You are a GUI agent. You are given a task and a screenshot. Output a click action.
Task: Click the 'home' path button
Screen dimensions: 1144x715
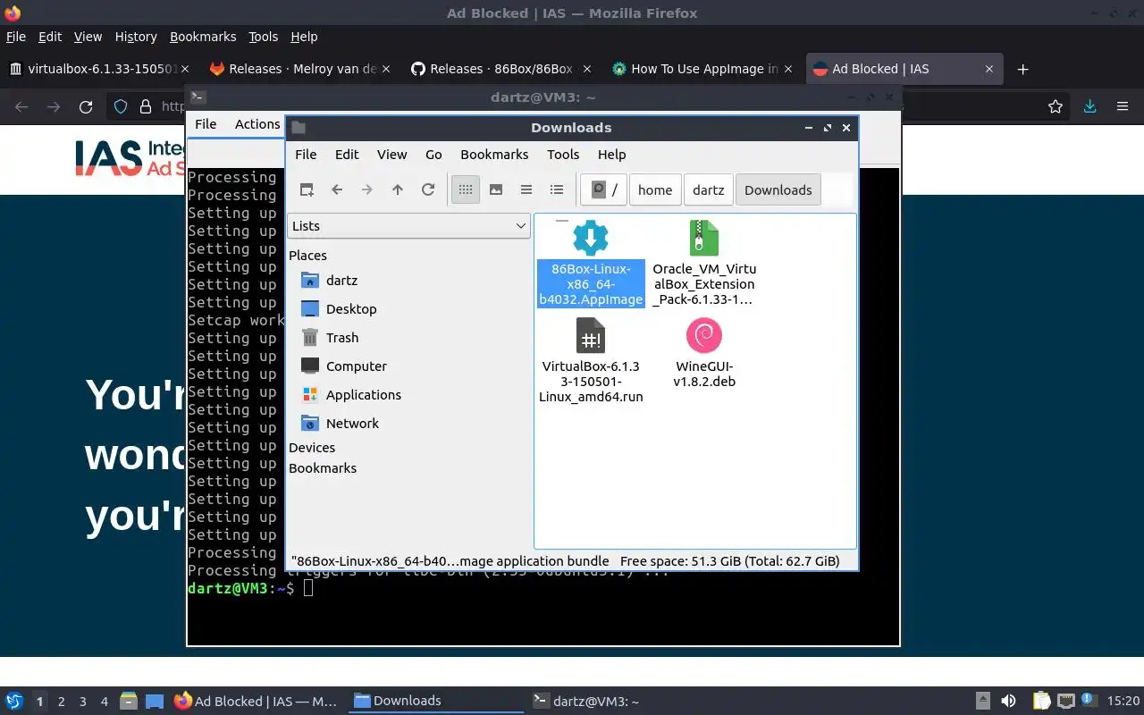point(655,189)
